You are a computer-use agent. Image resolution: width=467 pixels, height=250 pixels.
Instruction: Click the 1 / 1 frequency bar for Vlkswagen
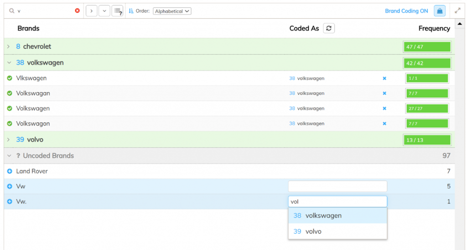coord(427,78)
